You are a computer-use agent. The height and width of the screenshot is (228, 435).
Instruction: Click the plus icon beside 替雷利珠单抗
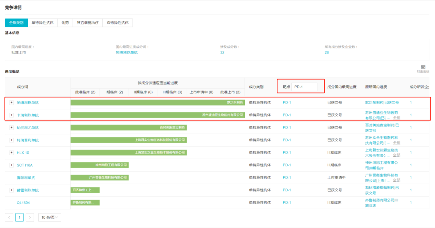coord(11,190)
